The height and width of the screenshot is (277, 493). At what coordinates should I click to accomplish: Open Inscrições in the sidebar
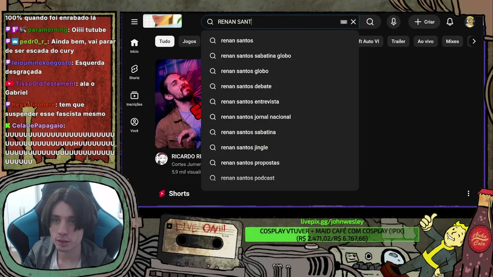pos(134,98)
